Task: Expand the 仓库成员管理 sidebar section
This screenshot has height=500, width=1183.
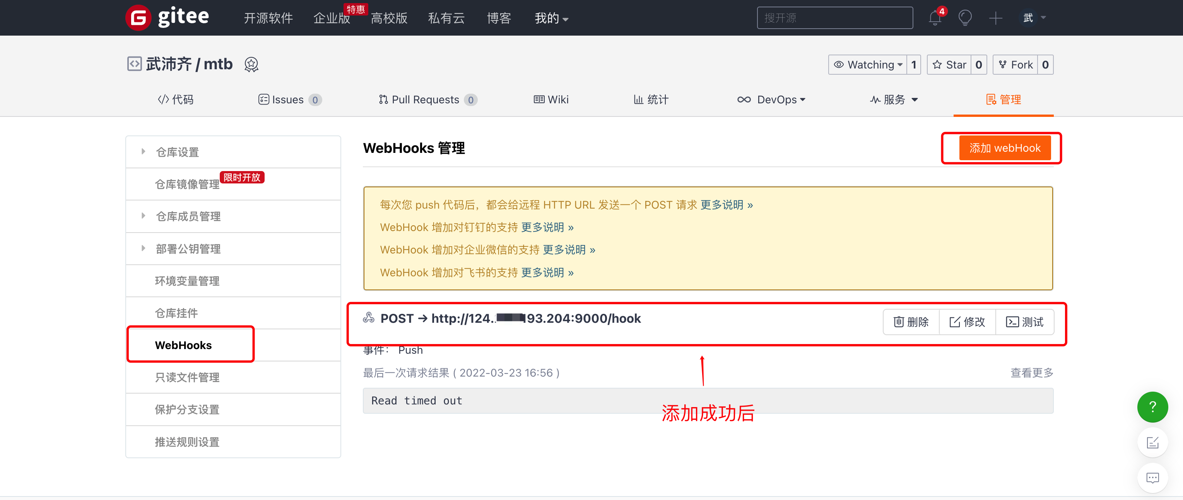Action: [x=188, y=216]
